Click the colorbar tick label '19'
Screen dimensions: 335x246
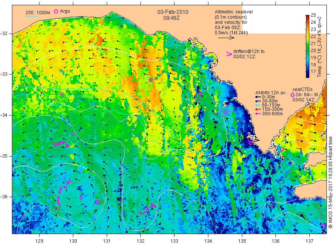pyautogui.click(x=313, y=57)
